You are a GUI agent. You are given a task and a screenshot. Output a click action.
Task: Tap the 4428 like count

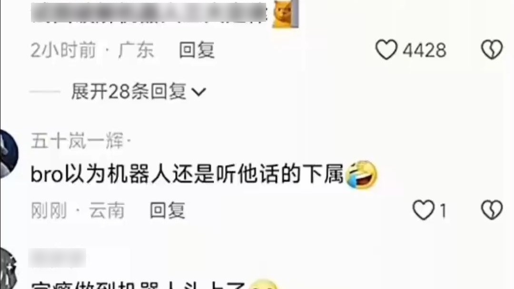[425, 50]
